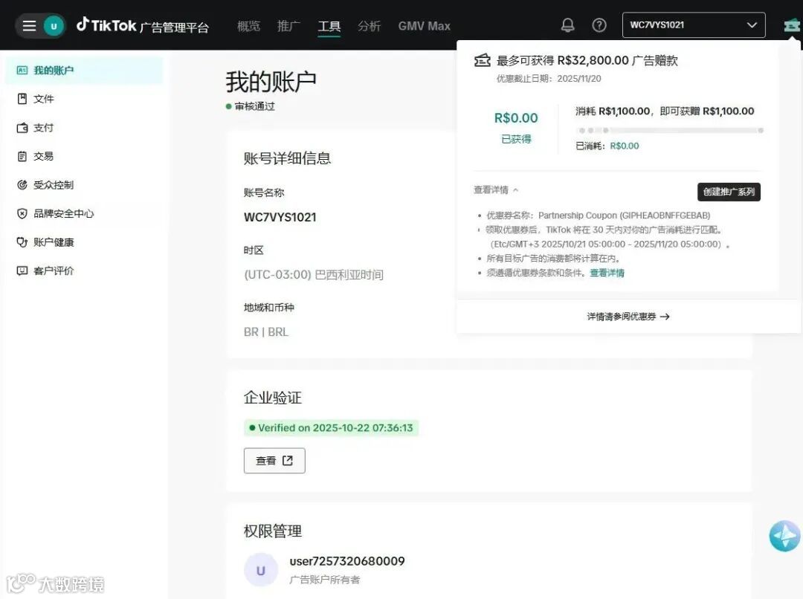Image resolution: width=803 pixels, height=599 pixels.
Task: Click the arrow icon after 详情请参阅优惠券
Action: [x=665, y=317]
